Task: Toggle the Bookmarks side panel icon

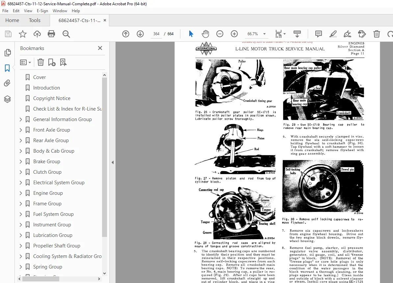Action: [x=7, y=68]
